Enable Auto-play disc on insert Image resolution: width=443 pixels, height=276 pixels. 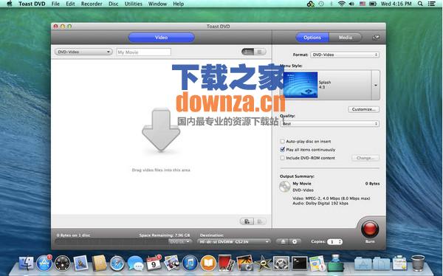click(x=282, y=141)
